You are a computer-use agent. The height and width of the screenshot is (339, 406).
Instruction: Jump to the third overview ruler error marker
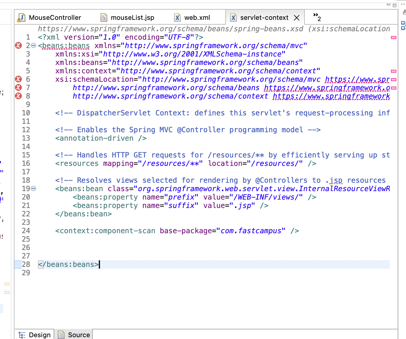(x=393, y=80)
